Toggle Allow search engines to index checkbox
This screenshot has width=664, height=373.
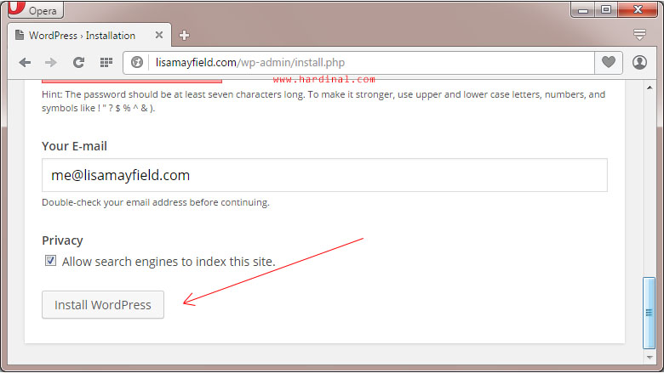[50, 261]
